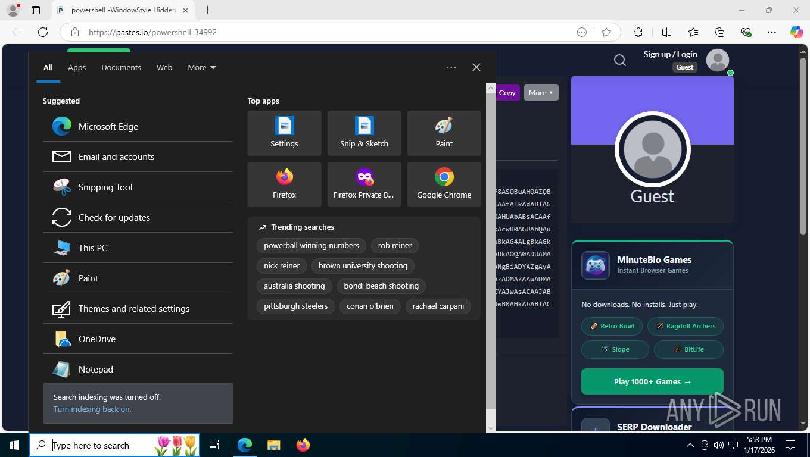The width and height of the screenshot is (810, 457).
Task: Open Slope game chip
Action: [615, 349]
